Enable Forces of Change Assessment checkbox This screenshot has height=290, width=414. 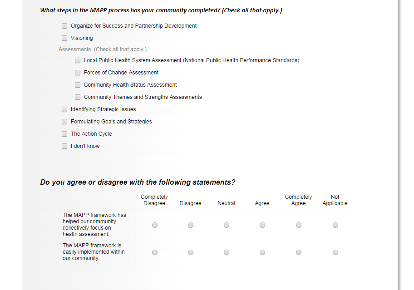(x=78, y=73)
